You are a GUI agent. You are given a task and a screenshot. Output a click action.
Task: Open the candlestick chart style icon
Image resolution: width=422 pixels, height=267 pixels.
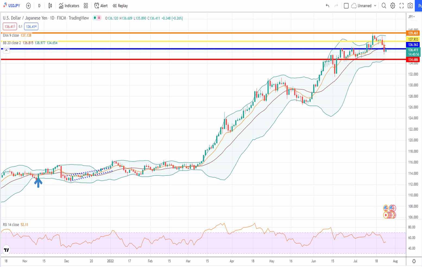50,6
